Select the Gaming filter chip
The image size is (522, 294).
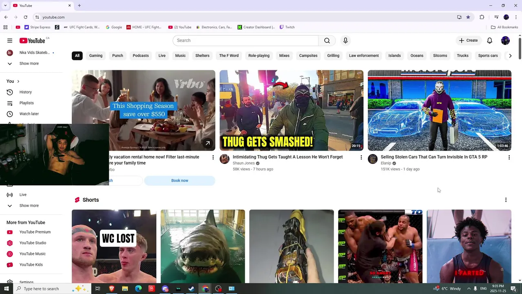(96, 56)
